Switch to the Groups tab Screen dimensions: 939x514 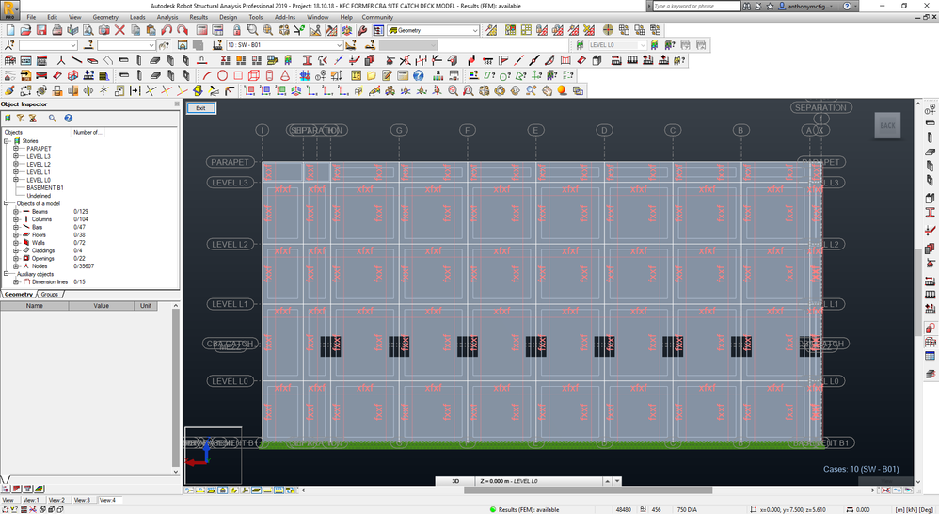[x=50, y=294]
